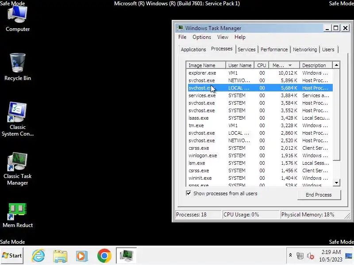This screenshot has height=265, width=354.
Task: Open Internet Explorer from the taskbar
Action: [38, 256]
